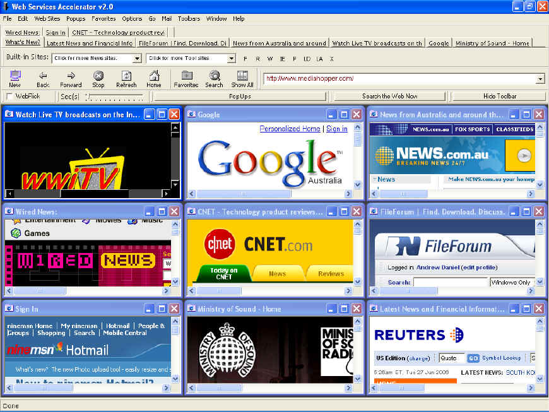Expand the 'Click for more News sites' dropdown
This screenshot has height=412, width=549.
pos(138,59)
